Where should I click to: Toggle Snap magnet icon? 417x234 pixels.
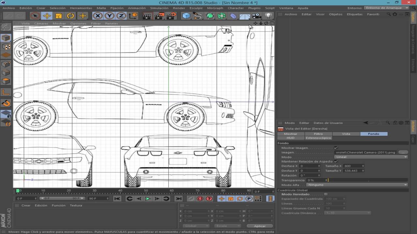[6, 103]
